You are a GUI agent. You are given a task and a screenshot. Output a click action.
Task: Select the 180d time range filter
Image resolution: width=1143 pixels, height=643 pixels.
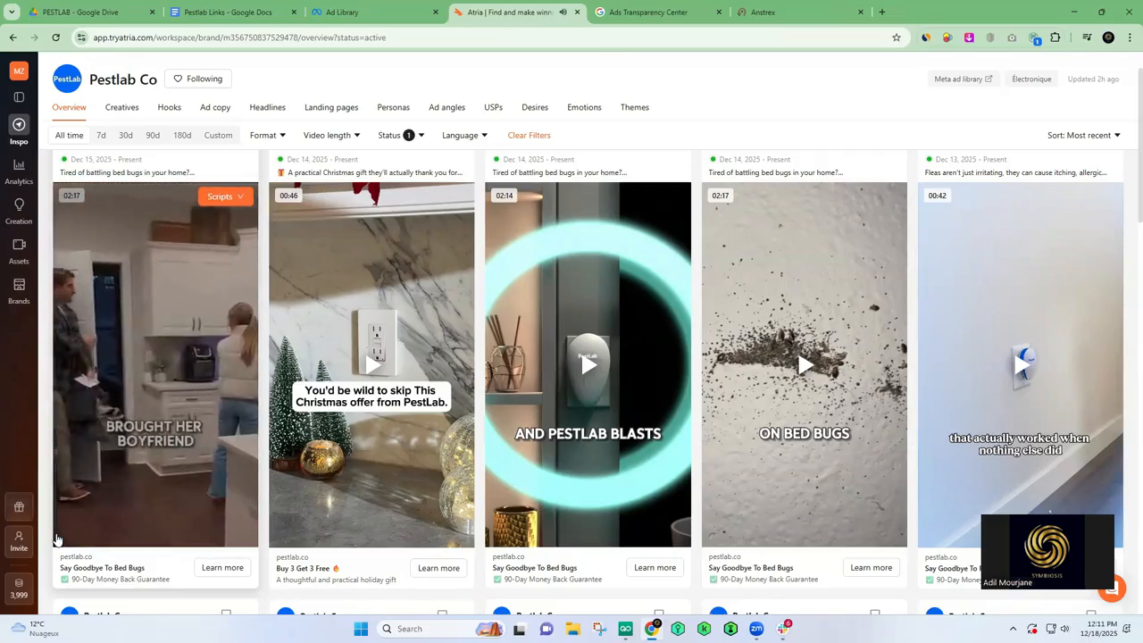(182, 136)
